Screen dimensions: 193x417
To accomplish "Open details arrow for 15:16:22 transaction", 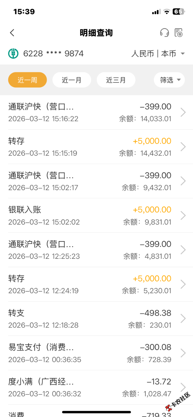I will point(183,112).
